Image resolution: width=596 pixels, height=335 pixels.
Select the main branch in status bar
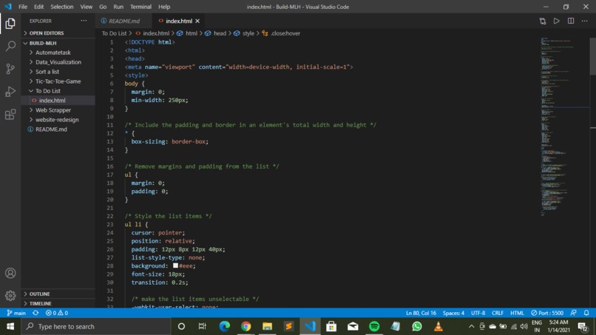(16, 313)
